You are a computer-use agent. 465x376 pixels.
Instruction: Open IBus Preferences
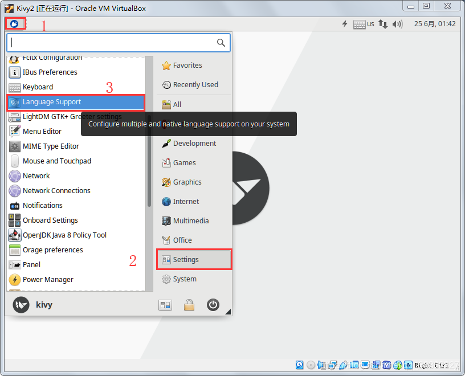pyautogui.click(x=76, y=72)
